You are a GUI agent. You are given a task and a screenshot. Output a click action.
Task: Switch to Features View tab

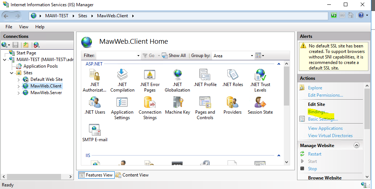coord(96,175)
